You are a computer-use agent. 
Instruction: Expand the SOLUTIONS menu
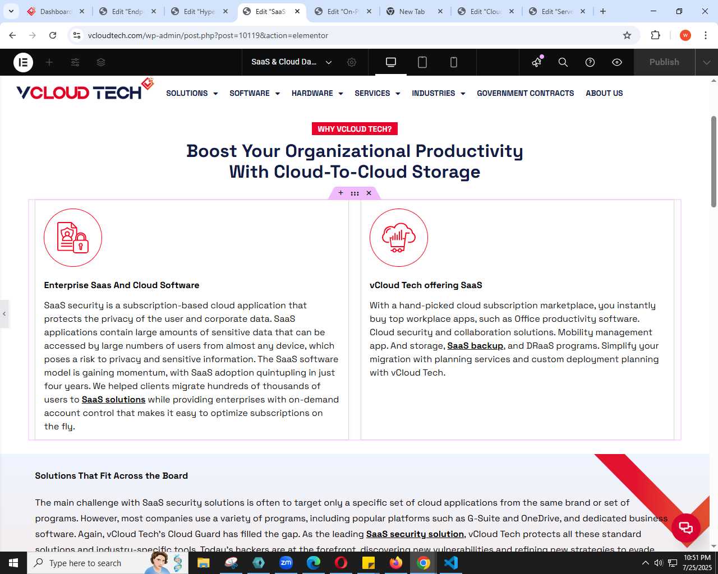(192, 93)
